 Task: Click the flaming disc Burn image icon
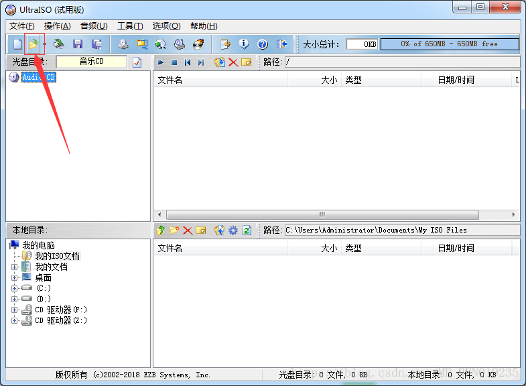pos(198,44)
